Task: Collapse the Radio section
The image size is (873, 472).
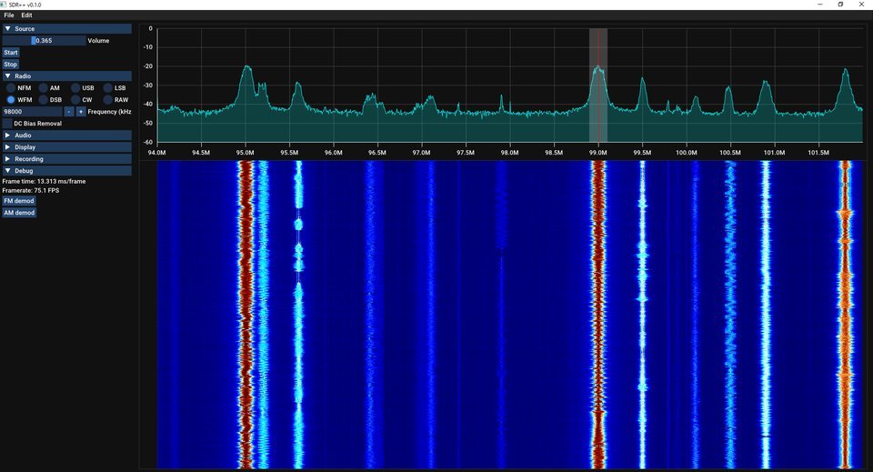Action: 66,75
